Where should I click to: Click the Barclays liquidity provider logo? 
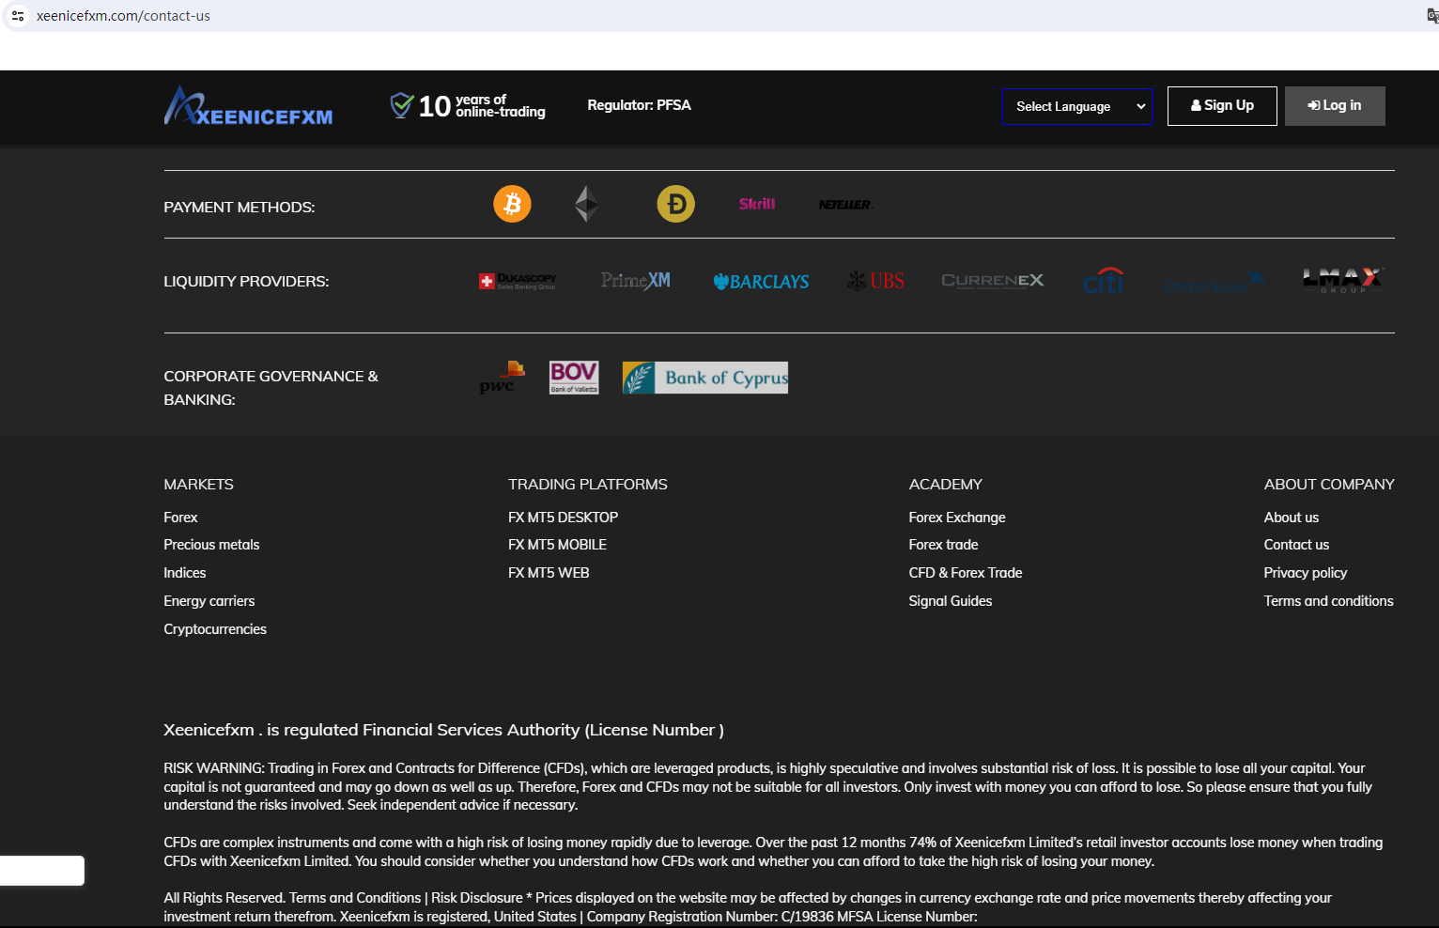(x=761, y=282)
